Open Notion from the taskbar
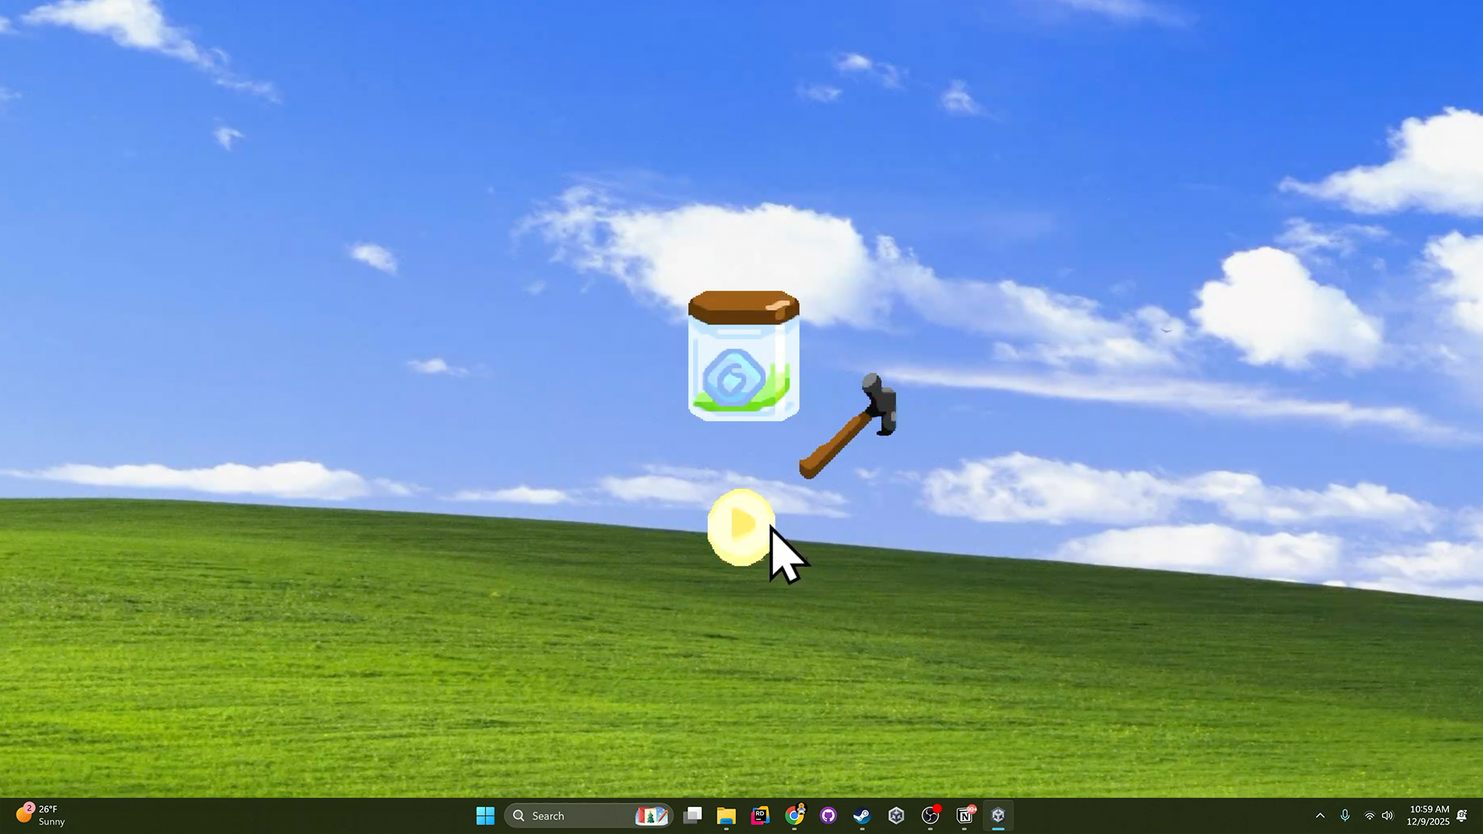This screenshot has width=1483, height=834. click(x=964, y=816)
